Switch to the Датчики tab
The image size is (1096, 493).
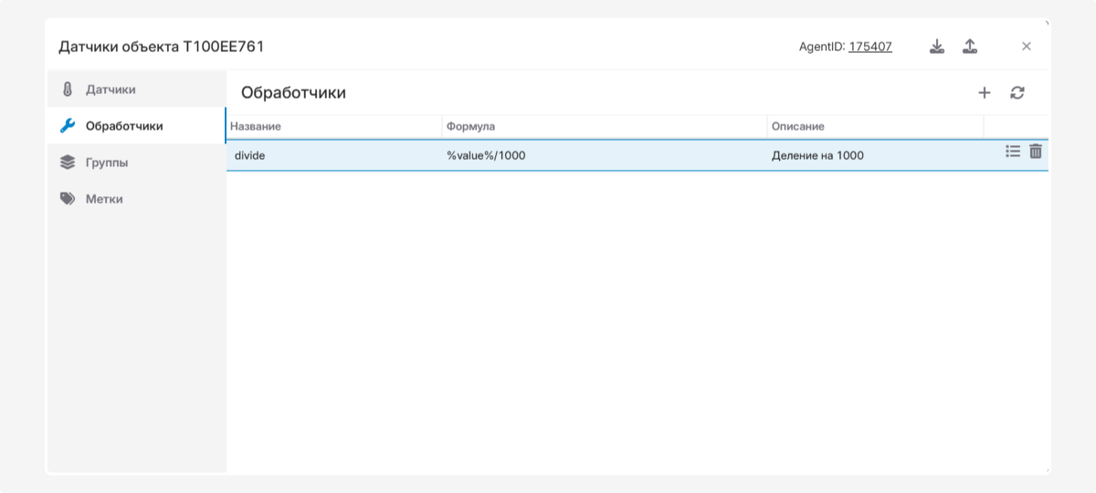pyautogui.click(x=111, y=89)
